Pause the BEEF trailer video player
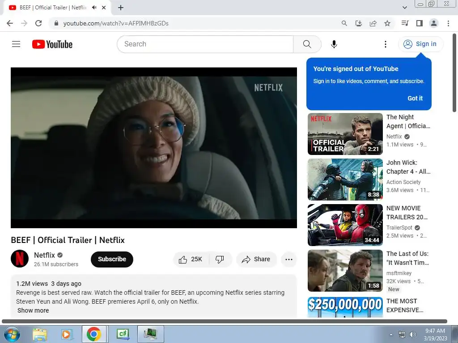Viewport: 458px width, 343px height. [x=154, y=147]
